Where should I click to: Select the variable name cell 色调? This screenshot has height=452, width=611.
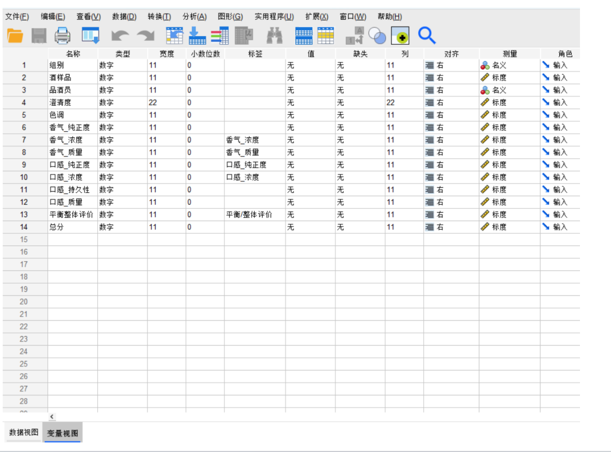pos(73,115)
